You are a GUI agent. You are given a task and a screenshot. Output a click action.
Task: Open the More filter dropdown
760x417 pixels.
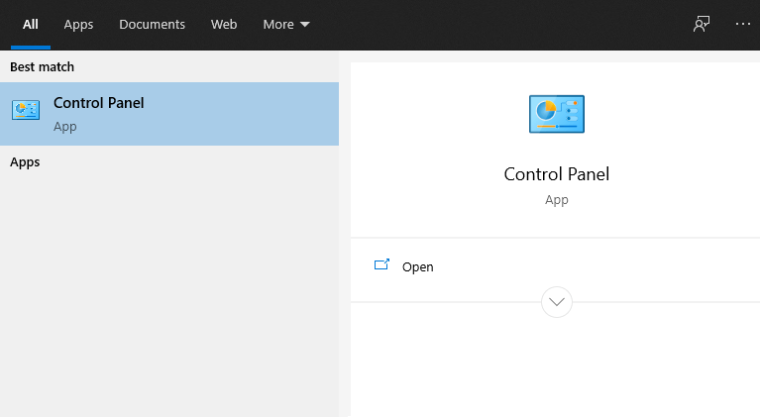click(x=278, y=24)
